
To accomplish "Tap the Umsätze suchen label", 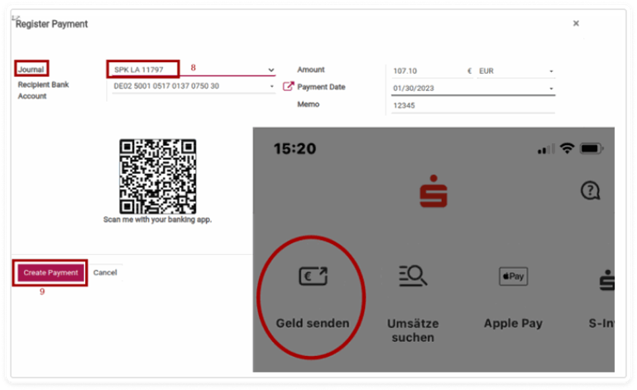I will click(413, 330).
